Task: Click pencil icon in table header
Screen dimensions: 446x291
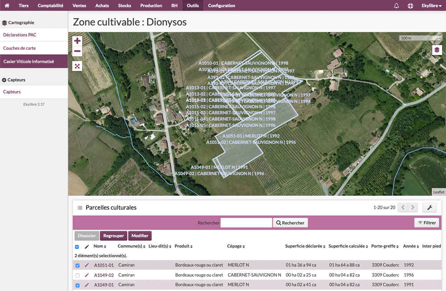Action: click(x=87, y=247)
